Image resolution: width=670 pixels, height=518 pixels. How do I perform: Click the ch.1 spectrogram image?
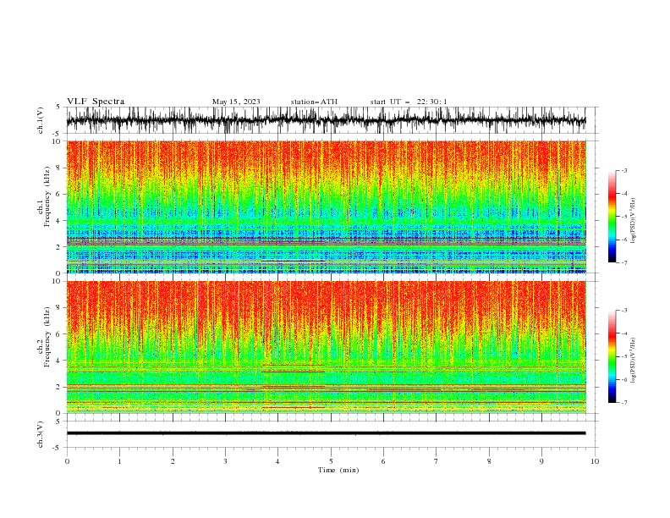click(327, 207)
